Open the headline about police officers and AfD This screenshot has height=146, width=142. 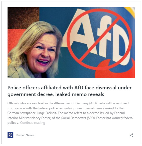(x=69, y=91)
